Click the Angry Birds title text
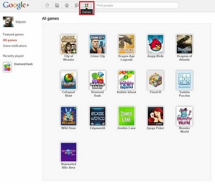Viewport: 215px width, 184px height. click(155, 56)
